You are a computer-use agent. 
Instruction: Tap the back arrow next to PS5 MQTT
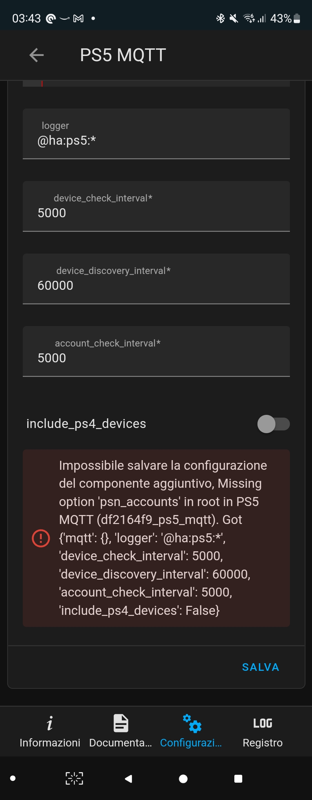pos(36,55)
